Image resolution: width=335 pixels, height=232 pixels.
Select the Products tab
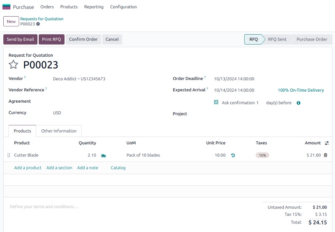pyautogui.click(x=22, y=131)
